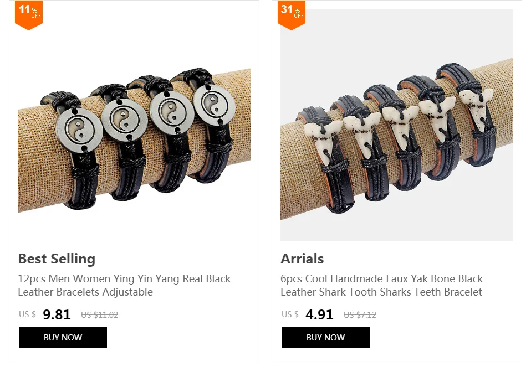
Task: Open the Yin Yang bracelets product image
Action: [x=134, y=125]
